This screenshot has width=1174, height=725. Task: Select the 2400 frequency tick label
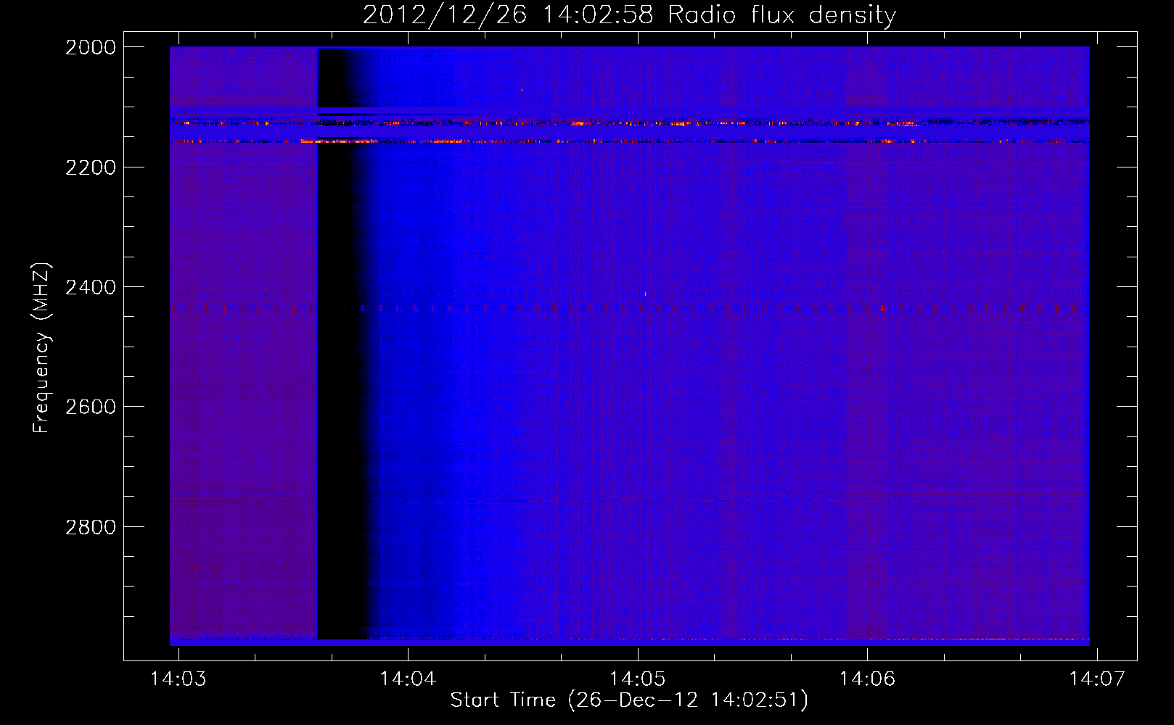(x=91, y=288)
